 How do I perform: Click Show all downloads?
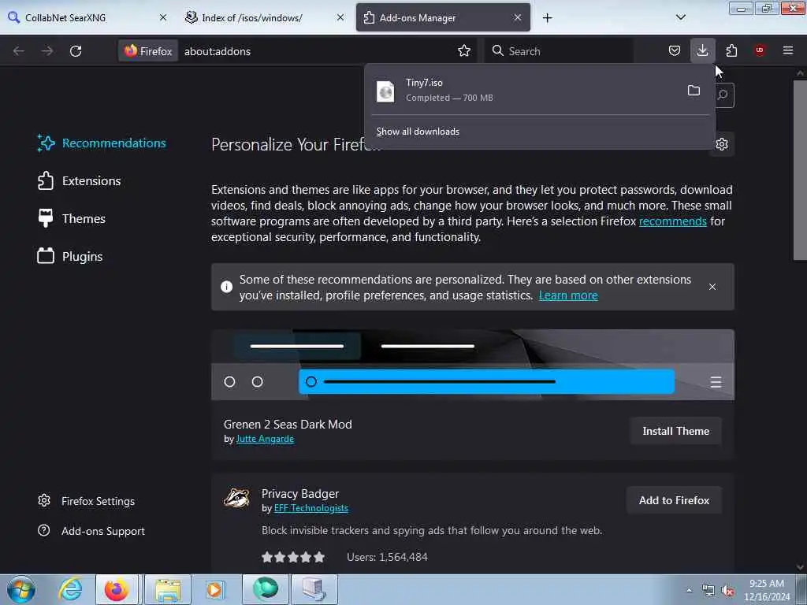point(418,132)
